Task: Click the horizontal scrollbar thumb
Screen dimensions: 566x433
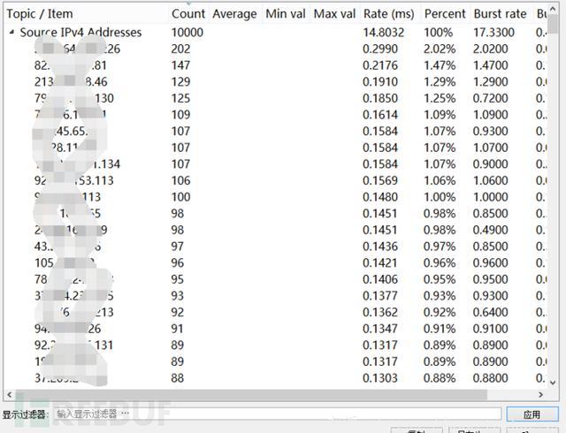Action: pos(251,395)
